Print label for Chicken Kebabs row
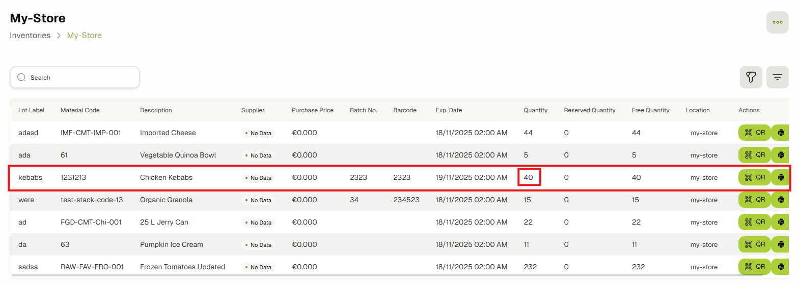The width and height of the screenshot is (799, 284). tap(781, 177)
